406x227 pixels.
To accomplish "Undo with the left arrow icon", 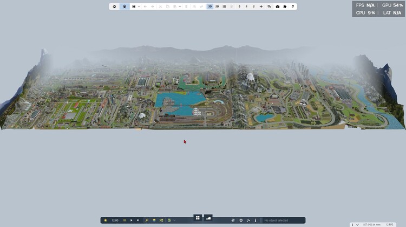I will tap(145, 6).
